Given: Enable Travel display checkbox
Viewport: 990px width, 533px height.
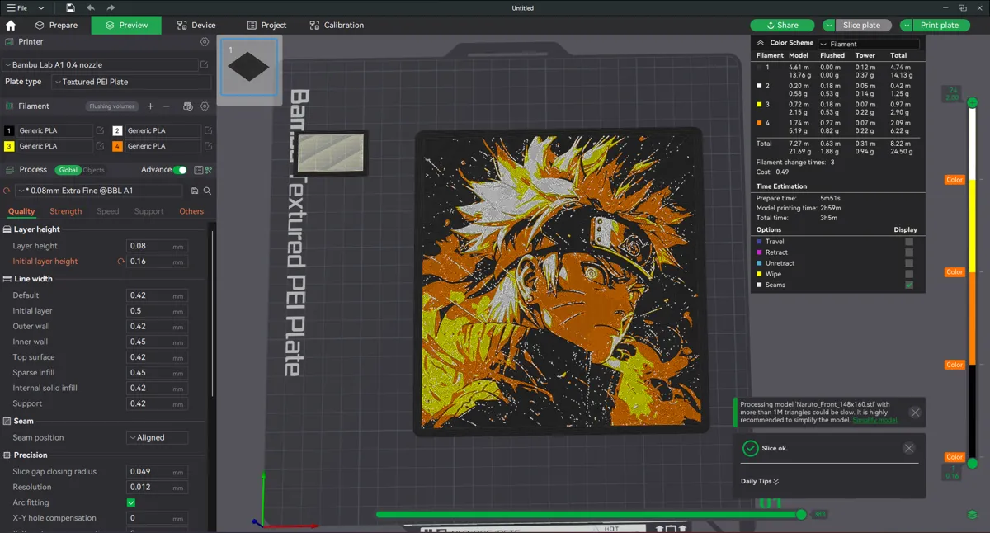Looking at the screenshot, I should coord(909,242).
